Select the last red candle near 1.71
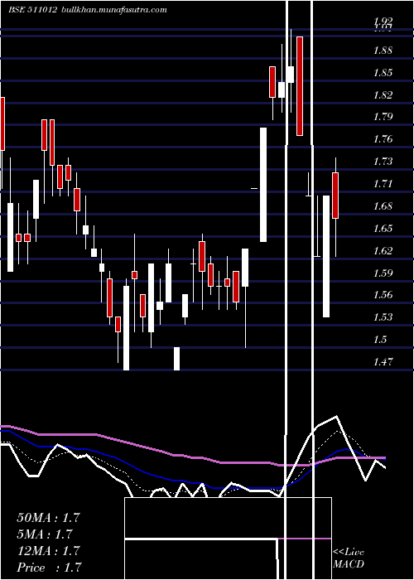Viewport: 414px width, 580px height. click(335, 196)
